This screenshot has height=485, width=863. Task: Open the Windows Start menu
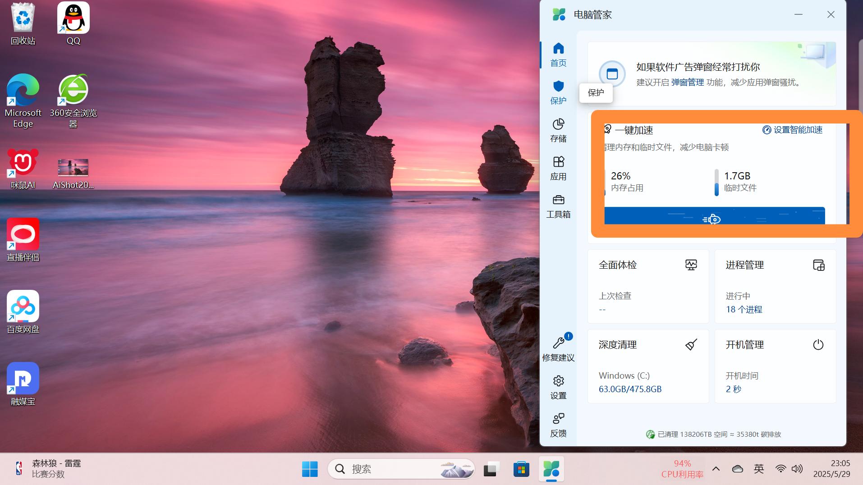pos(310,469)
